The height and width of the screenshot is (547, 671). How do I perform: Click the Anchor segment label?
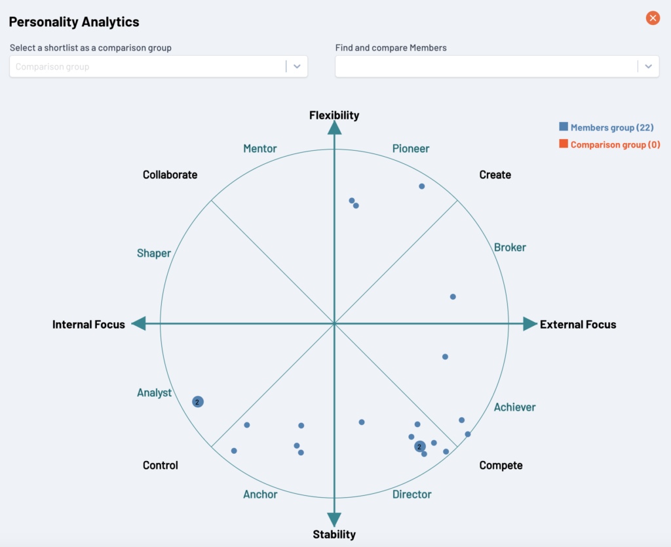click(x=260, y=495)
